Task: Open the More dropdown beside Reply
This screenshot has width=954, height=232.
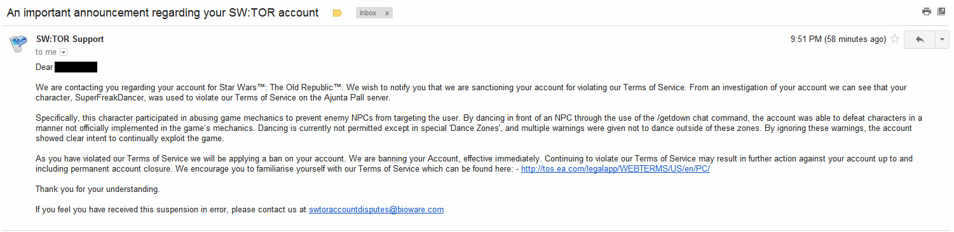Action: 942,39
